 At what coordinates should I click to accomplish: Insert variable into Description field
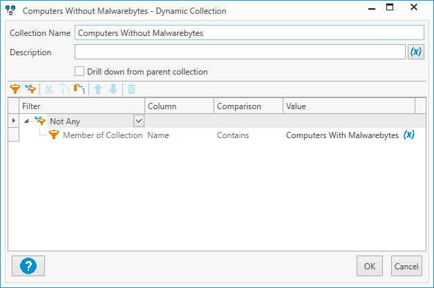pyautogui.click(x=416, y=52)
